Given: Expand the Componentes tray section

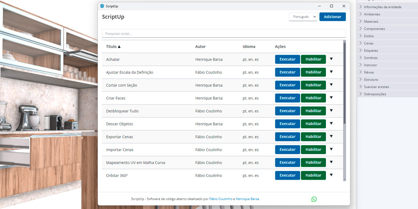Looking at the screenshot, I should point(374,29).
